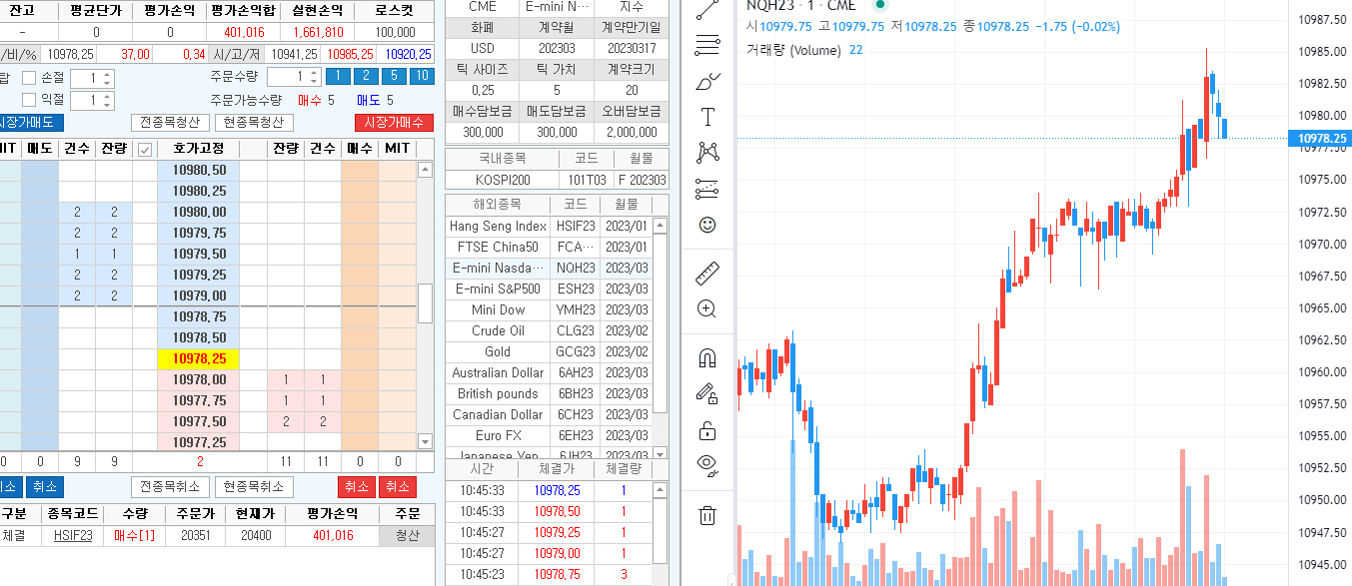The width and height of the screenshot is (1352, 586).
Task: Remove drawings with the trash icon
Action: [707, 515]
